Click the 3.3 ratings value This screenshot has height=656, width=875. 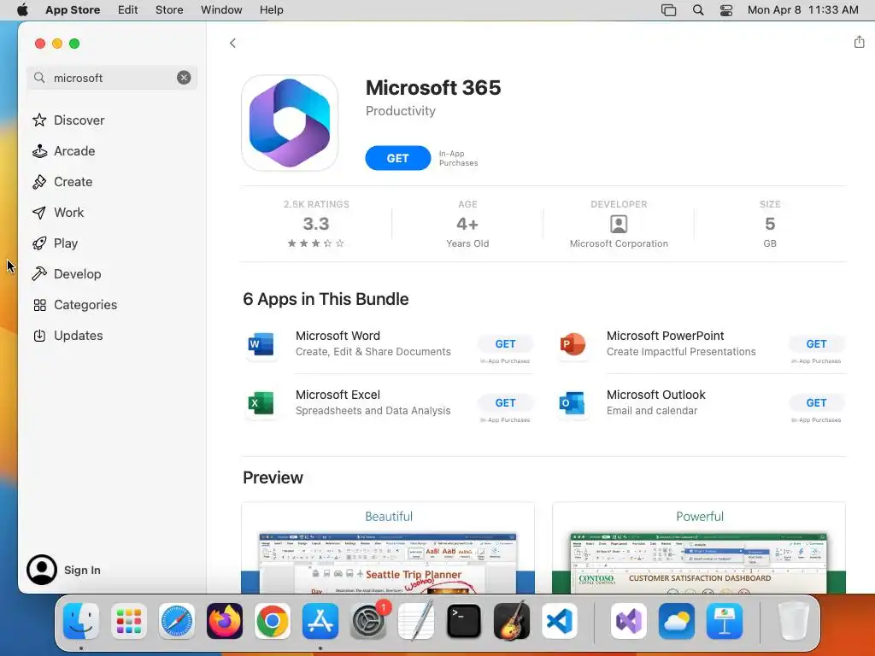coord(316,224)
